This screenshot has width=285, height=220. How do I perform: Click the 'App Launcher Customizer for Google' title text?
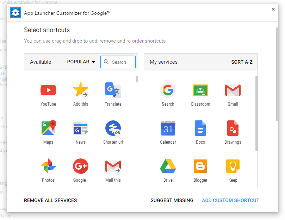67,13
